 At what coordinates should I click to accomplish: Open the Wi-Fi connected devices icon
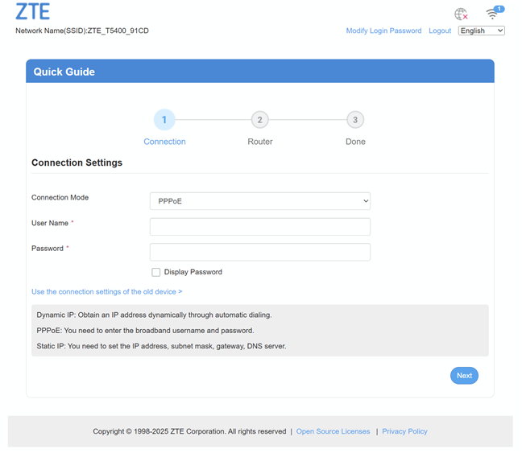[x=493, y=14]
